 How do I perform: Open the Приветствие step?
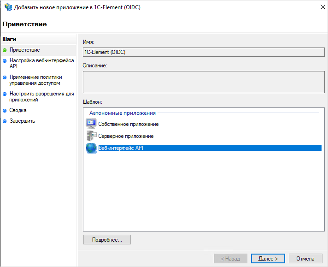[25, 50]
